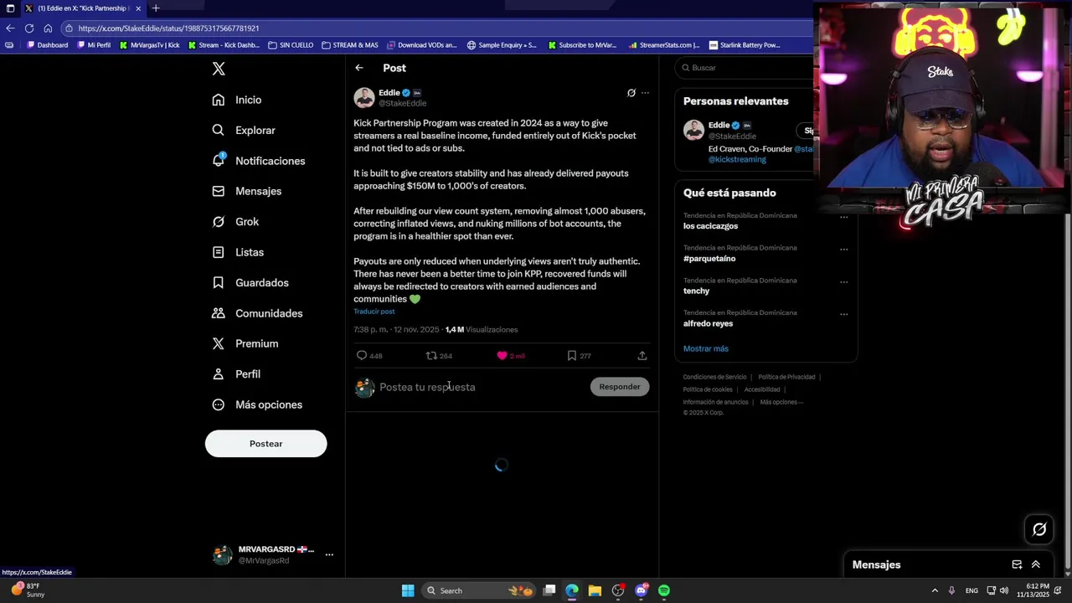Open more options for #parquetaíno trend
1072x603 pixels.
point(843,249)
